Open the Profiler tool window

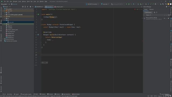10,94
